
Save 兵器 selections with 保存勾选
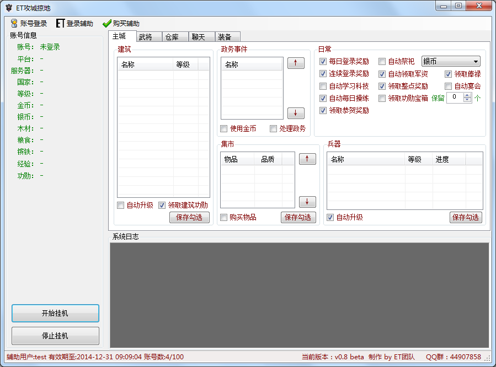pos(466,217)
